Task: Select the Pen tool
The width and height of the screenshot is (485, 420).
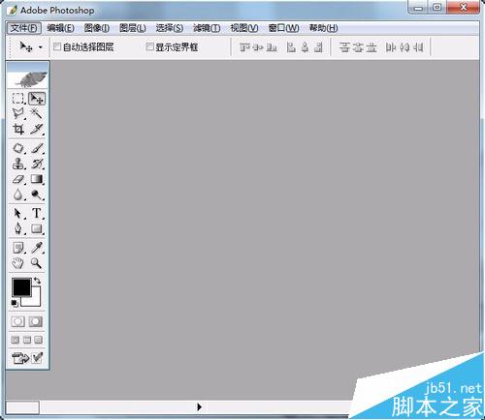Action: 18,229
